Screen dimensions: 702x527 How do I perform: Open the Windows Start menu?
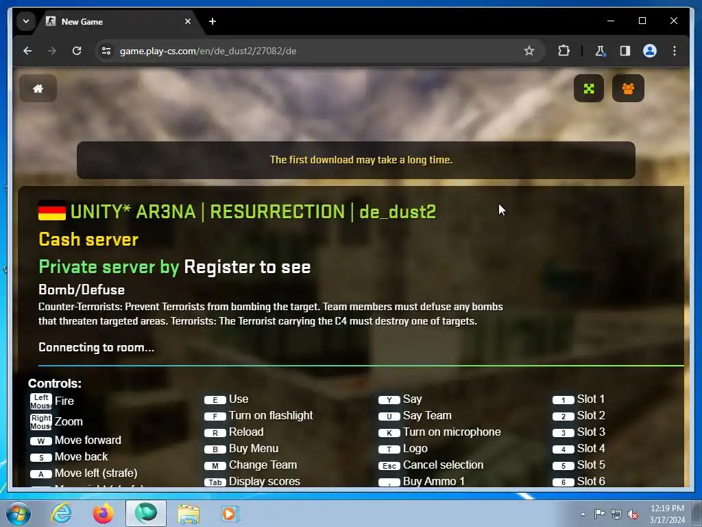click(18, 513)
